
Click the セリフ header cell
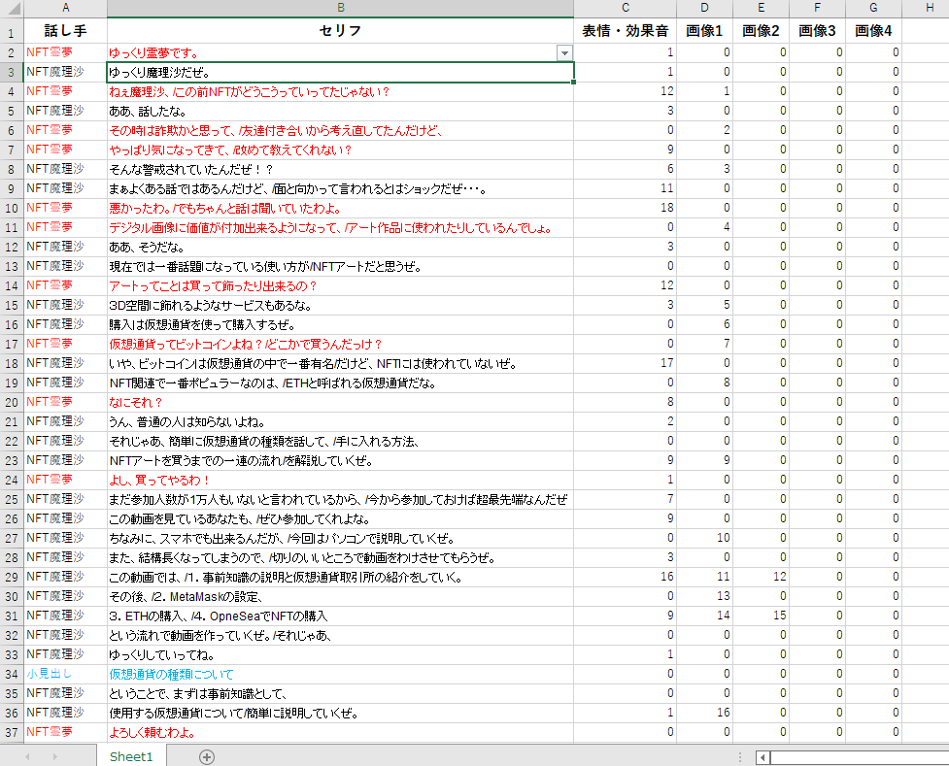341,30
